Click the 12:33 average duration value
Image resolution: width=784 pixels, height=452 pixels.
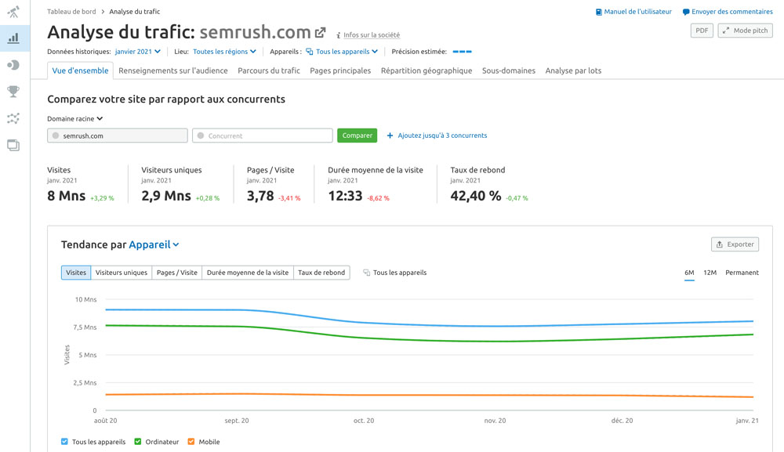(x=345, y=196)
